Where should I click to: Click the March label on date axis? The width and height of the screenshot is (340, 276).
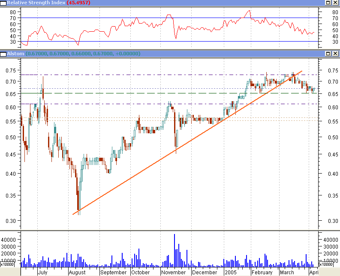tap(287, 272)
